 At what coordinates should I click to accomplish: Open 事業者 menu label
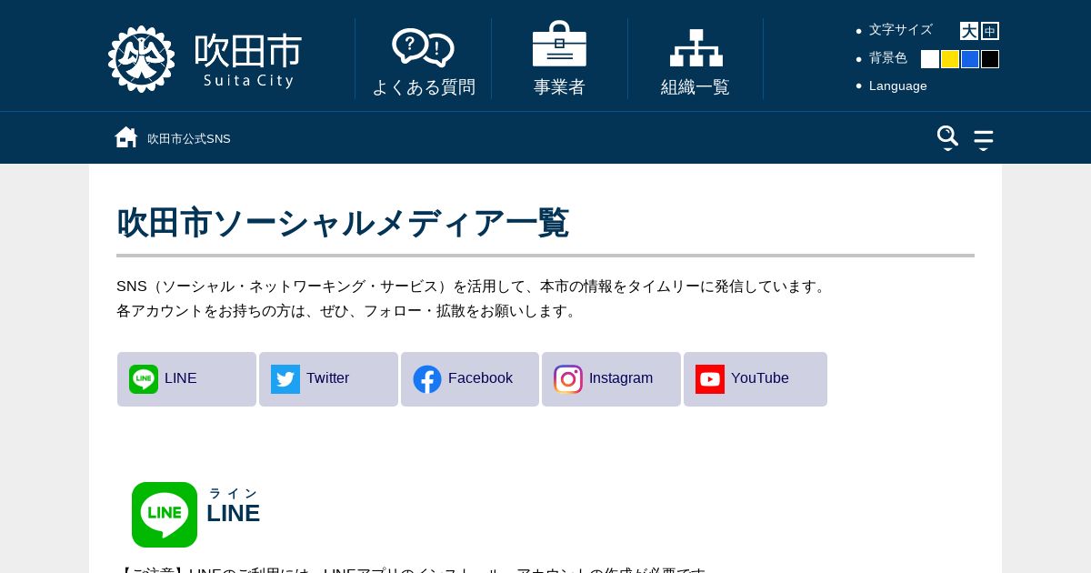(559, 87)
